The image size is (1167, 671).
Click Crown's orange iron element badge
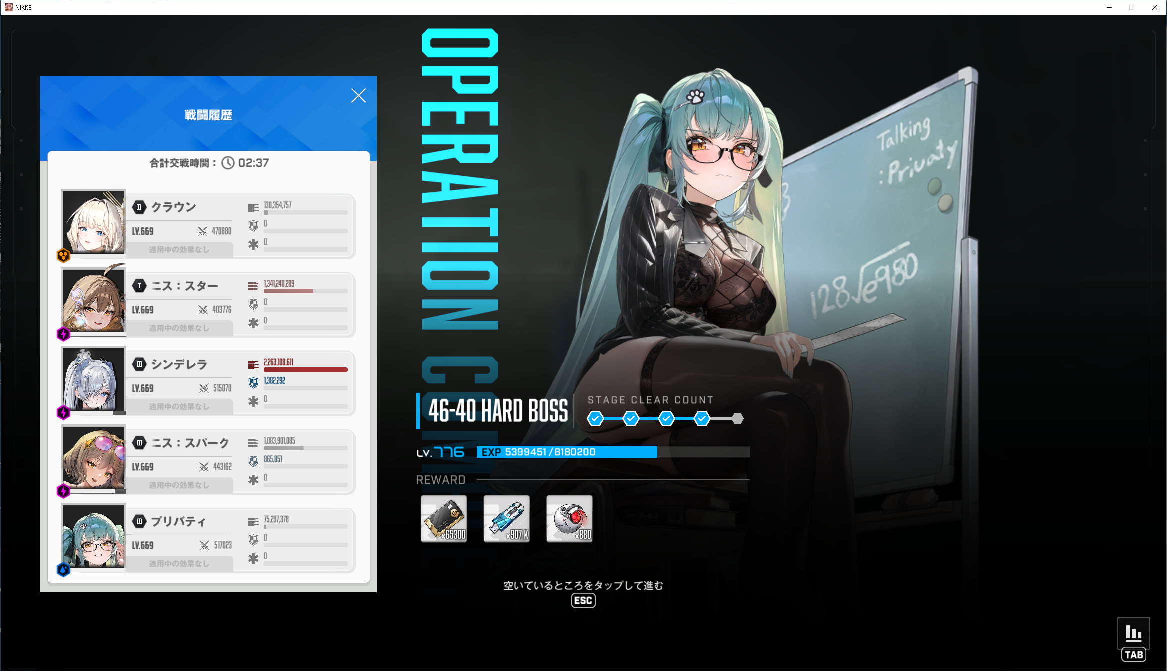pyautogui.click(x=63, y=256)
